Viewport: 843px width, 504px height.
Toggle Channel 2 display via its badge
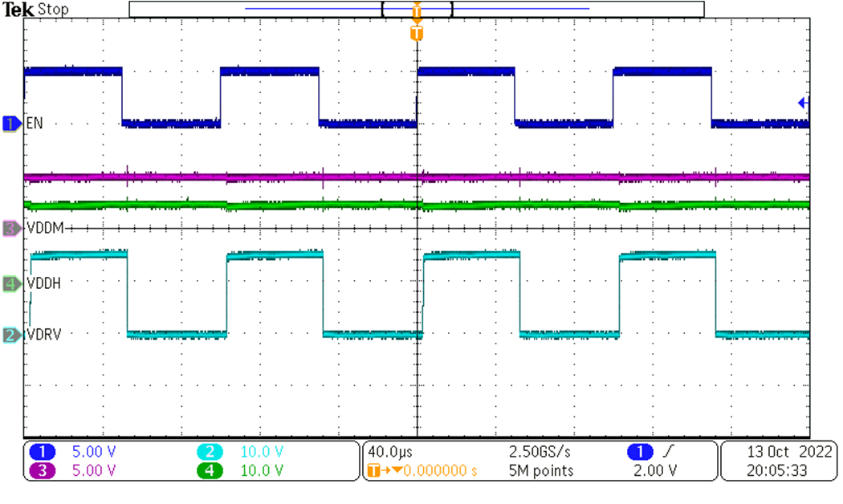click(x=210, y=452)
